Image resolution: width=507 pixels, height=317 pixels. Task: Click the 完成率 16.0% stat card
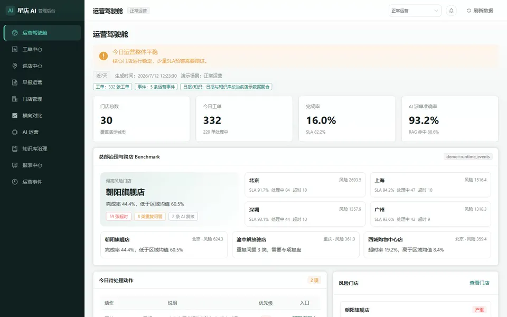pyautogui.click(x=347, y=119)
